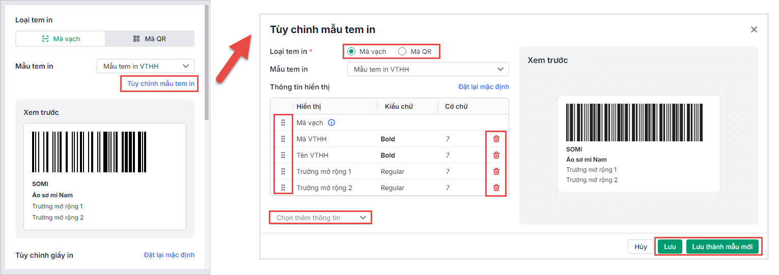Remove the Trường mở rộng 2 row
The height and width of the screenshot is (275, 779).
tap(496, 188)
